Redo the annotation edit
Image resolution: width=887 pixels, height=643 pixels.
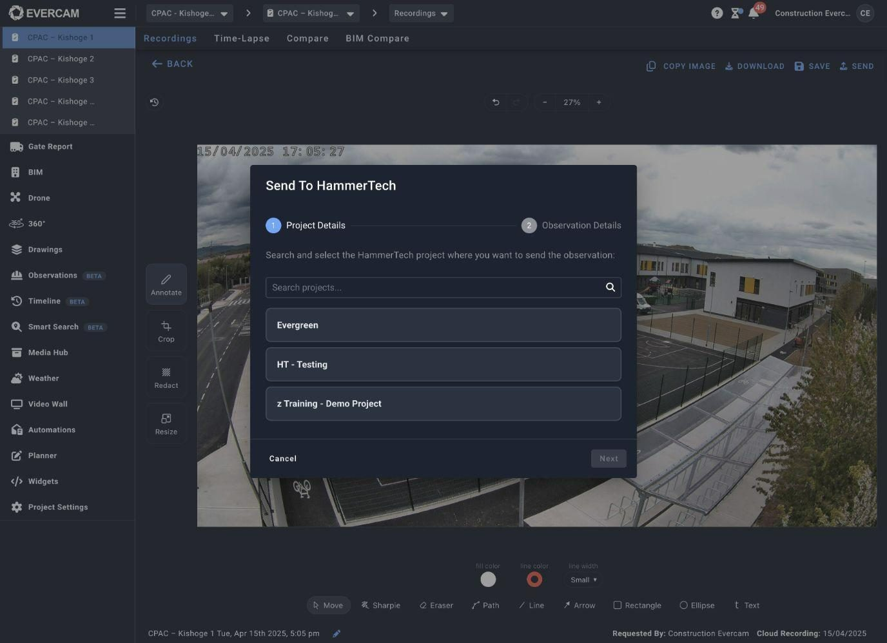516,102
